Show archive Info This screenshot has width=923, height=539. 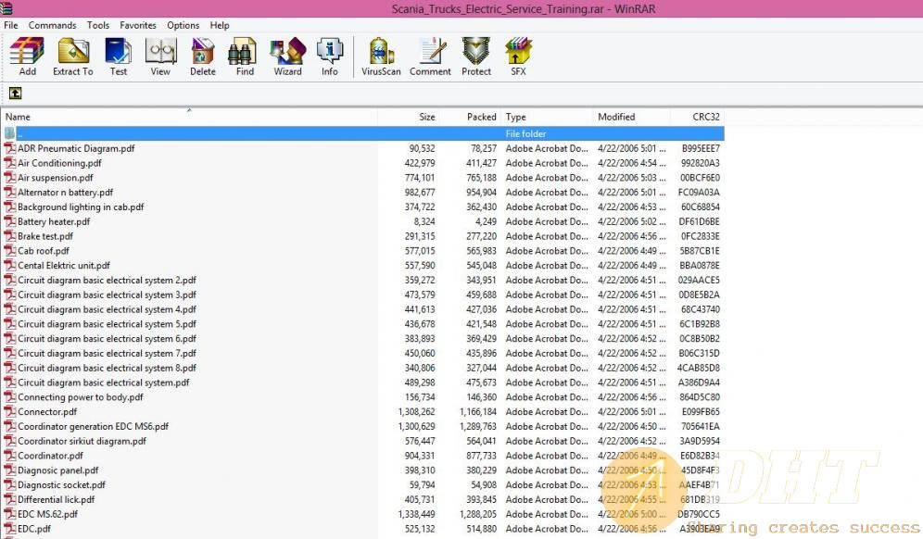[330, 52]
